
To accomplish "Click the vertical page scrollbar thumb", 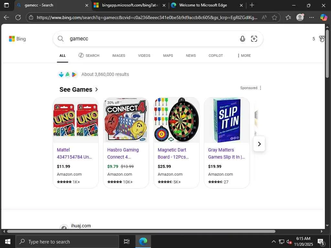I will pos(327,54).
